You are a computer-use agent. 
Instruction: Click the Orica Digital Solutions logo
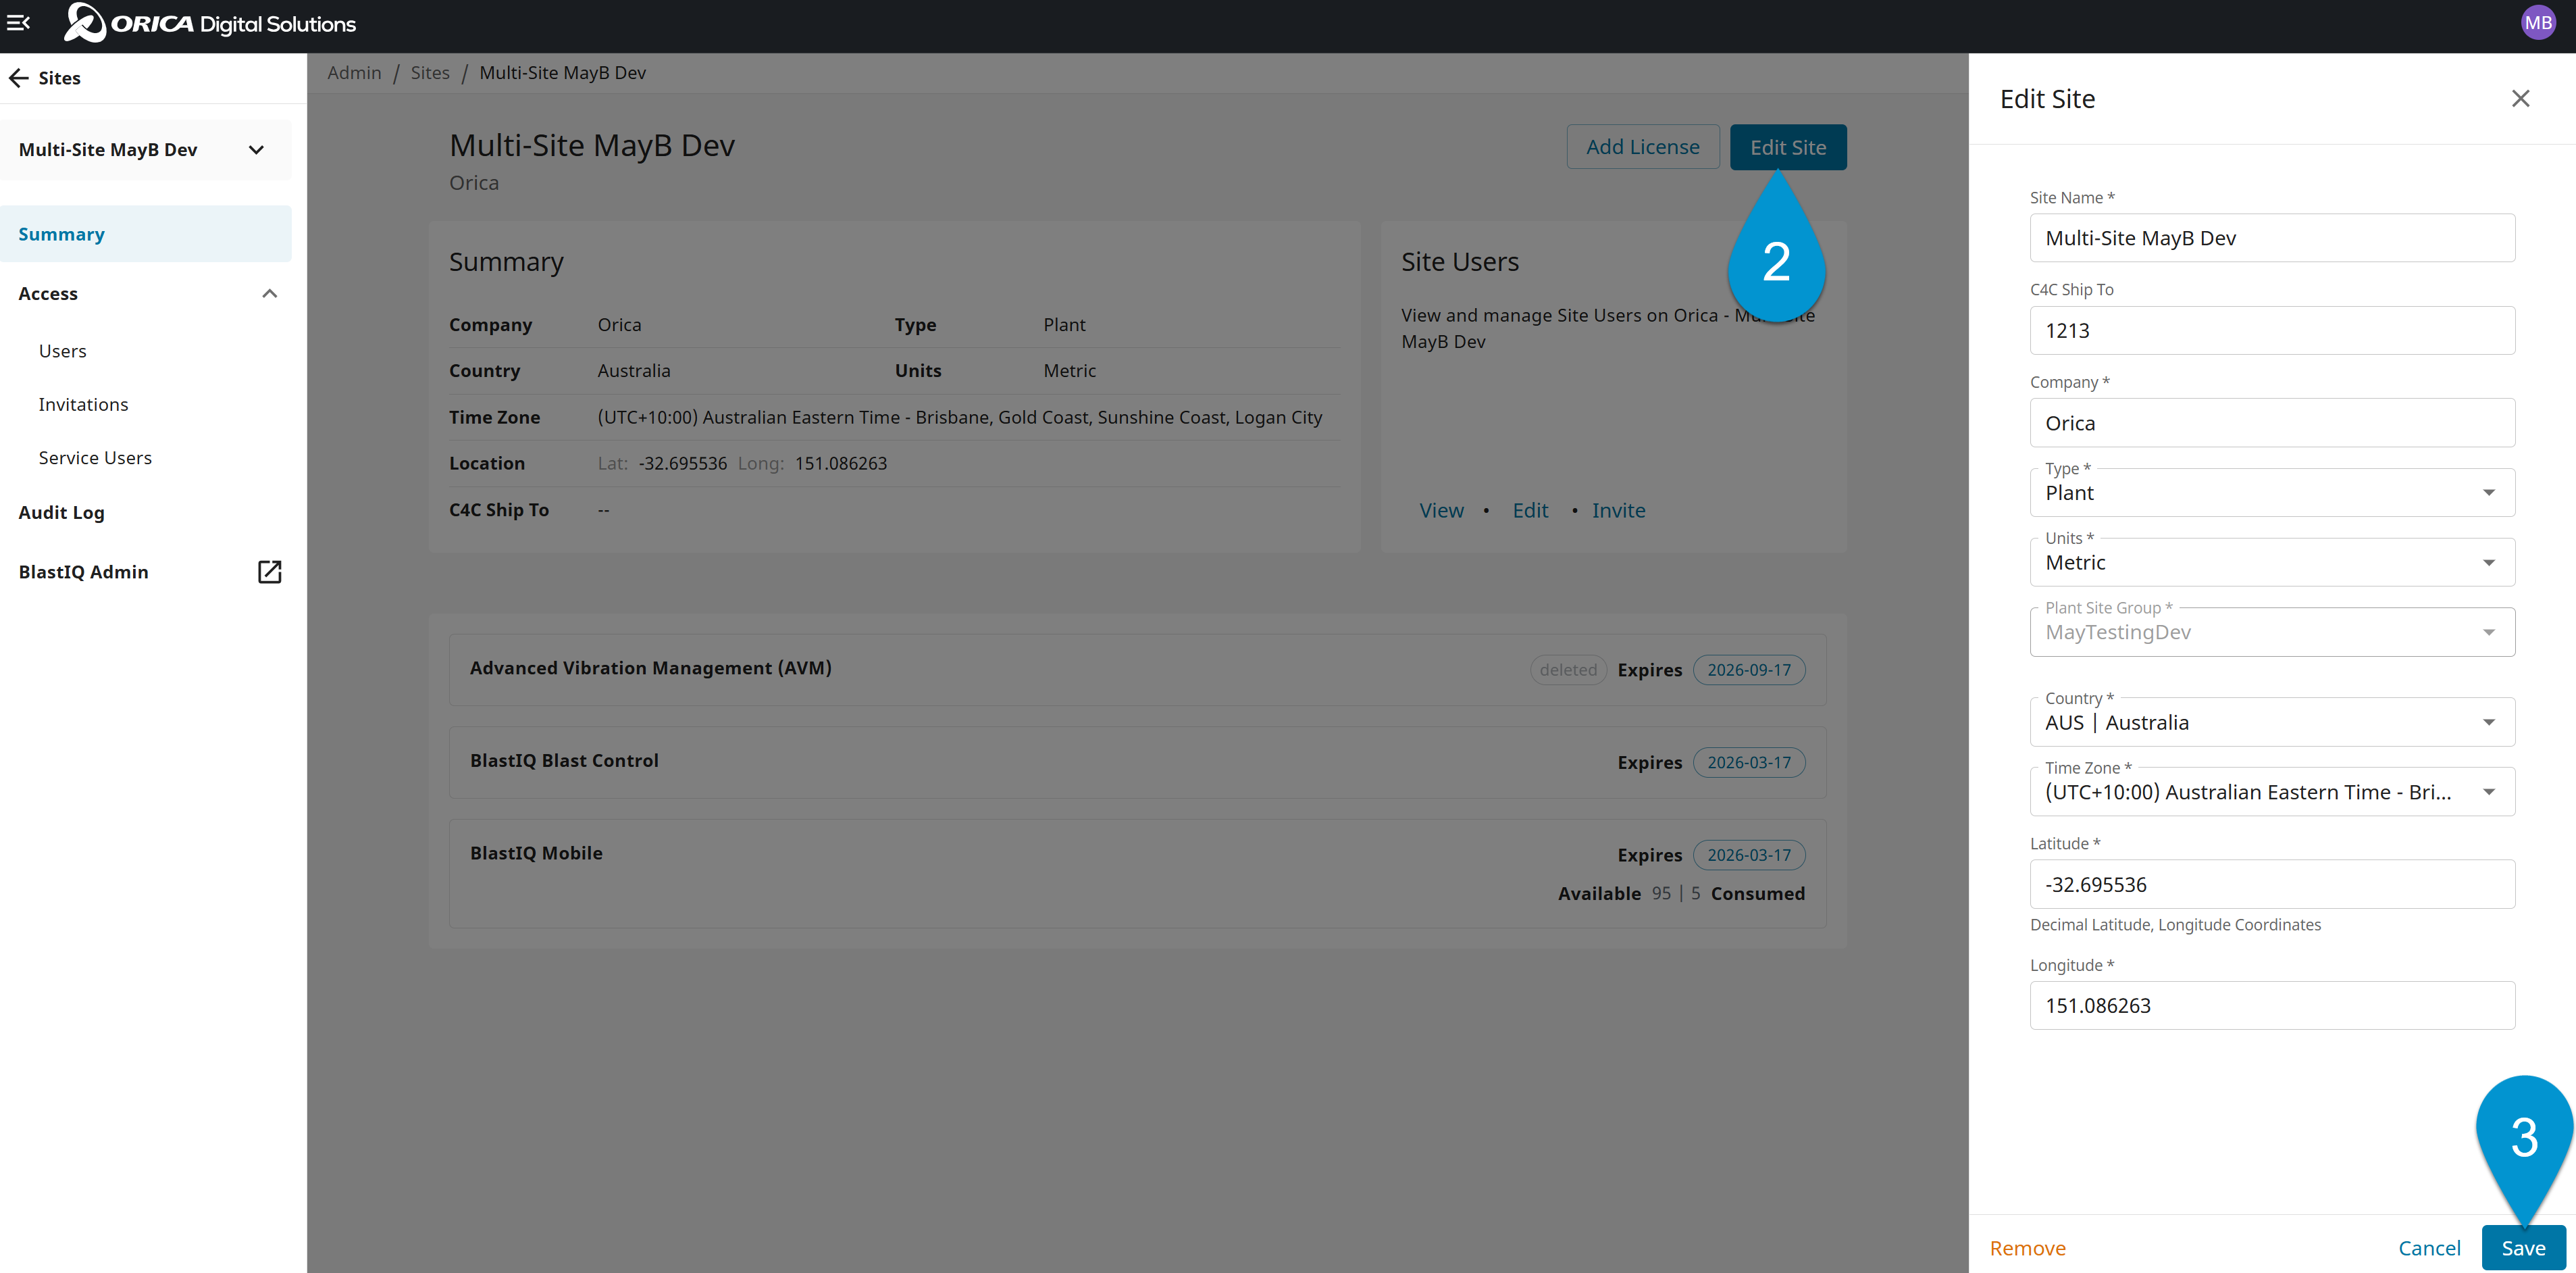coord(210,24)
